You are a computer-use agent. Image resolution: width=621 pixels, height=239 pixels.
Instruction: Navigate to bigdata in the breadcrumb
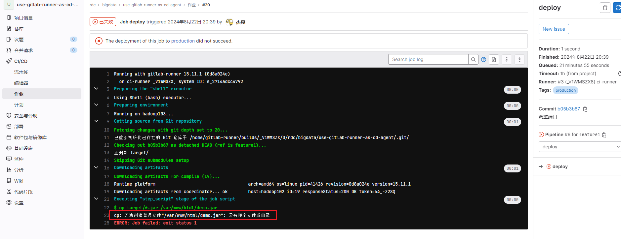tap(109, 5)
